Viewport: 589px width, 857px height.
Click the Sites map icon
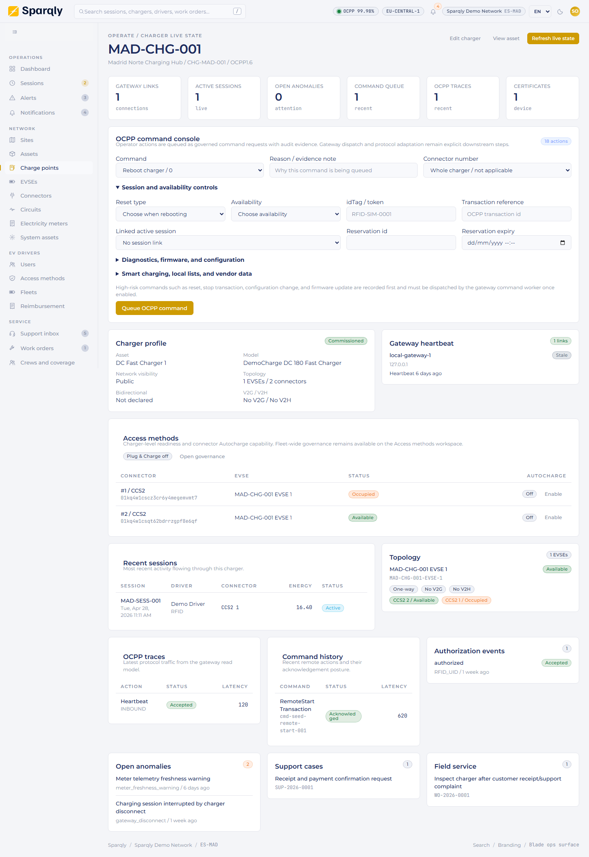(12, 140)
